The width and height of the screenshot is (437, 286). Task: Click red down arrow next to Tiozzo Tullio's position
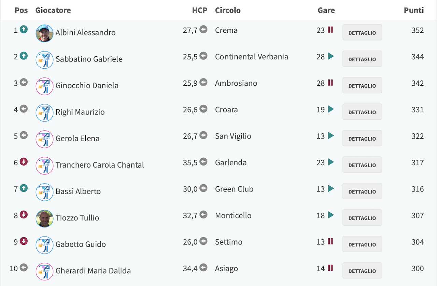point(24,215)
